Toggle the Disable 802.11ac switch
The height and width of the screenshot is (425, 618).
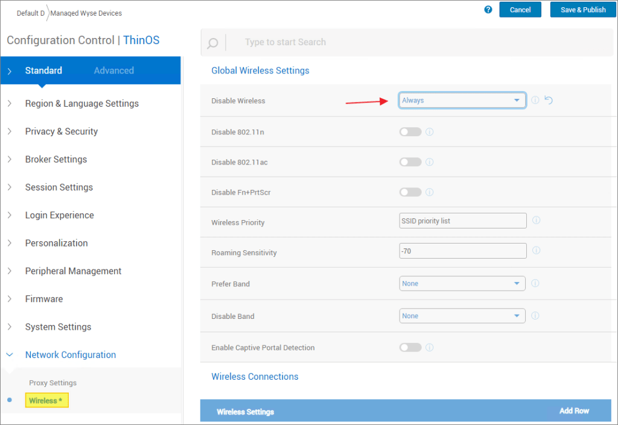(x=410, y=162)
